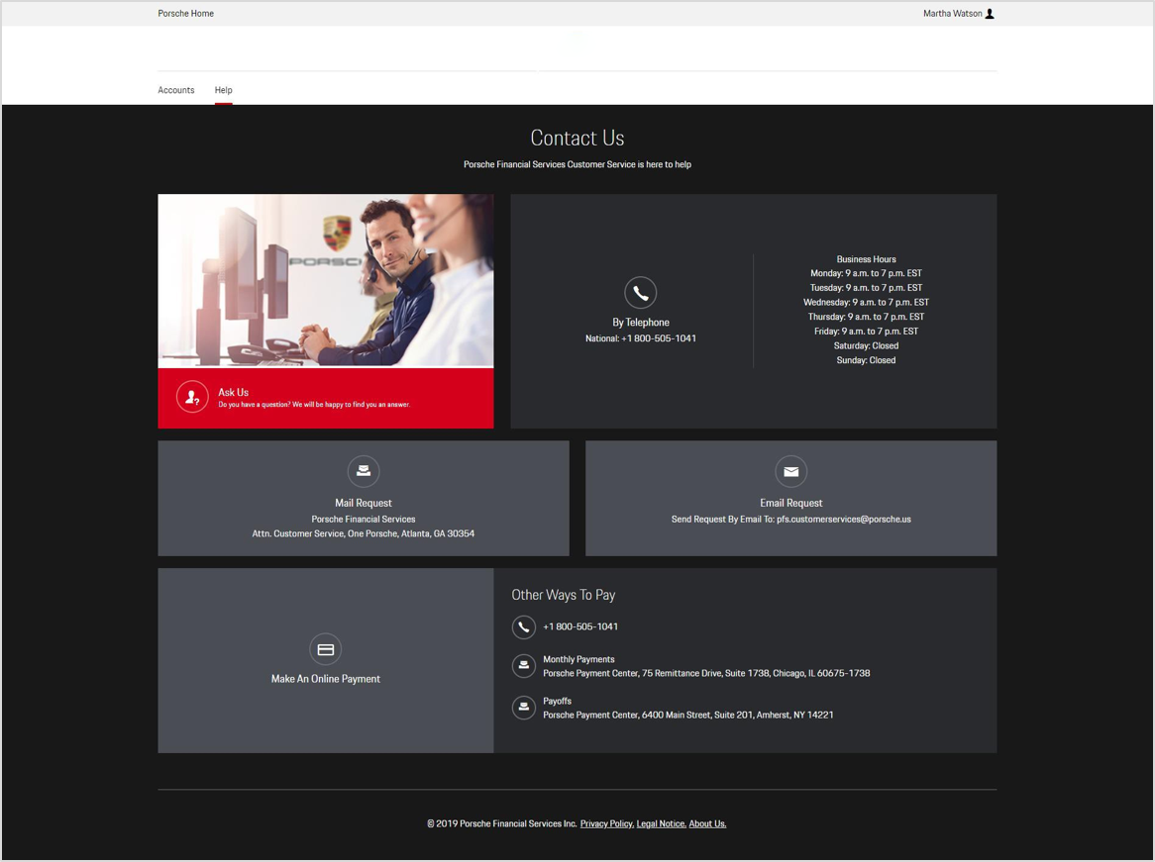The width and height of the screenshot is (1155, 862).
Task: Click the By Telephone phone icon
Action: tap(640, 293)
